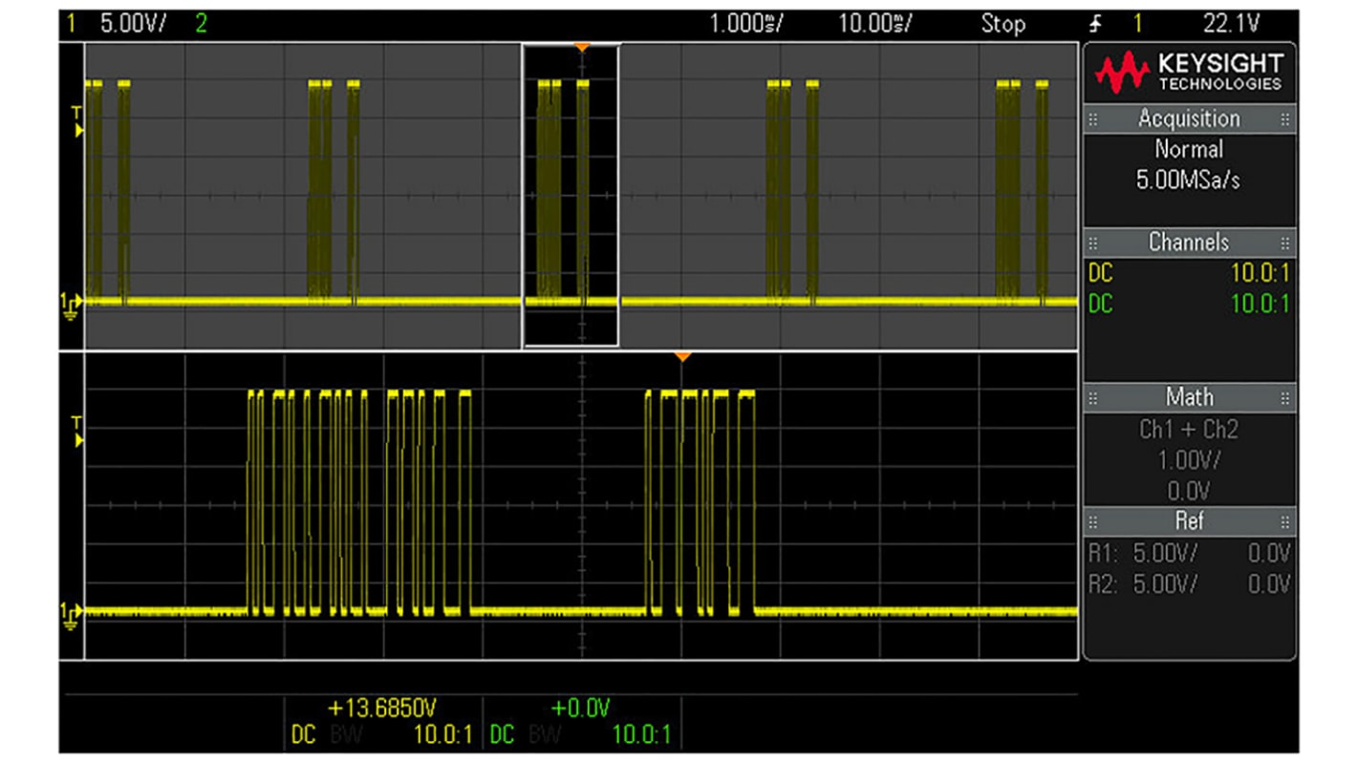Screen dimensions: 1357x762
Task: Click the Acquisition panel grip handle
Action: click(x=1092, y=118)
